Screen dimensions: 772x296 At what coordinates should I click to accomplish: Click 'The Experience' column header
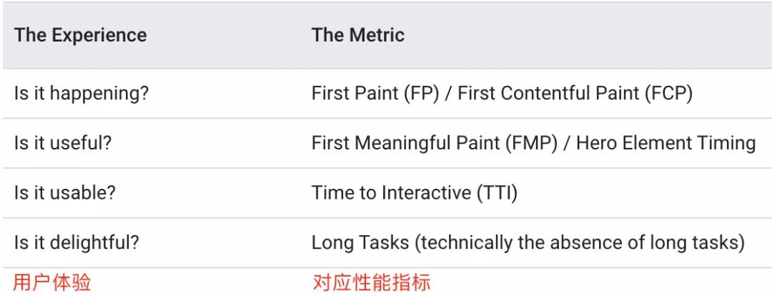[80, 36]
